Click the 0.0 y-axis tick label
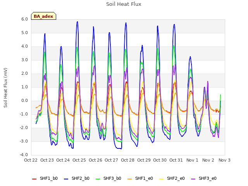 pyautogui.click(x=24, y=101)
